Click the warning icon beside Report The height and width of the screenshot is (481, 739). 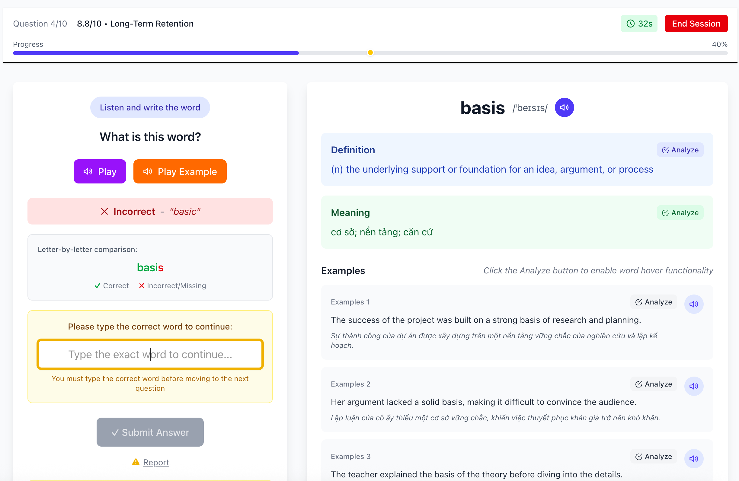(136, 462)
